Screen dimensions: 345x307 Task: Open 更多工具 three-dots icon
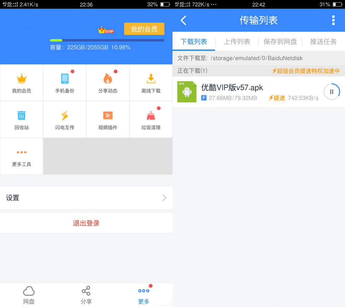point(21,152)
